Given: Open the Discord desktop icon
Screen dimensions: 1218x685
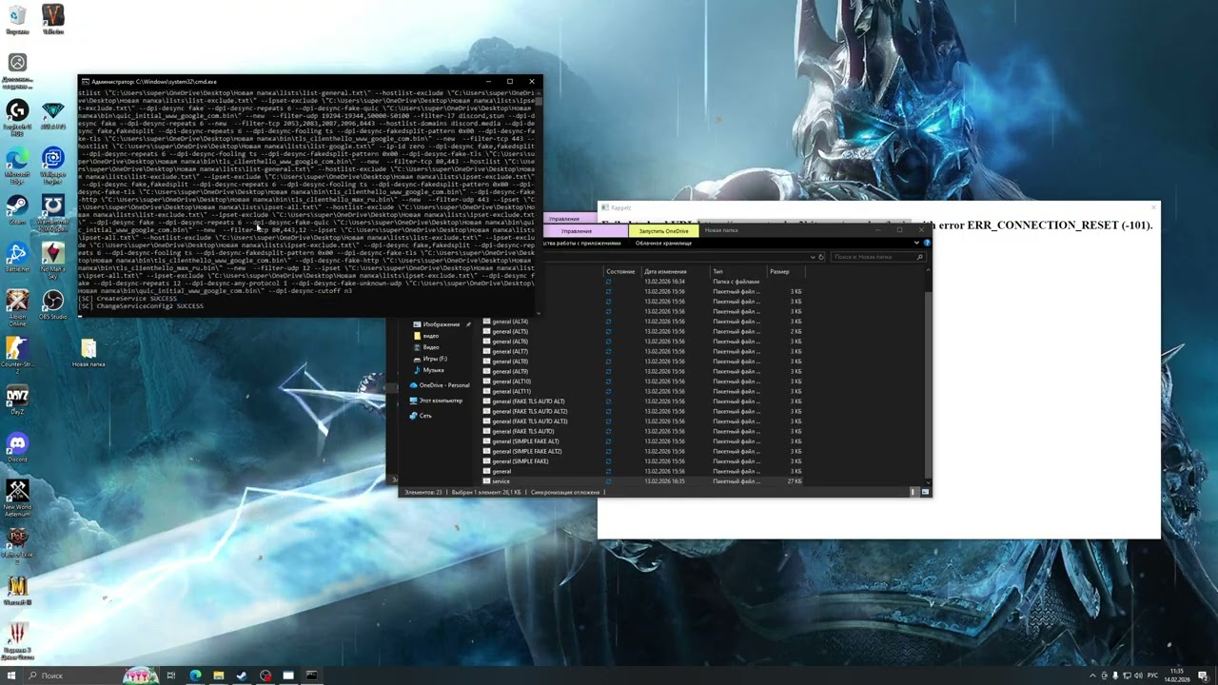Looking at the screenshot, I should tap(17, 447).
